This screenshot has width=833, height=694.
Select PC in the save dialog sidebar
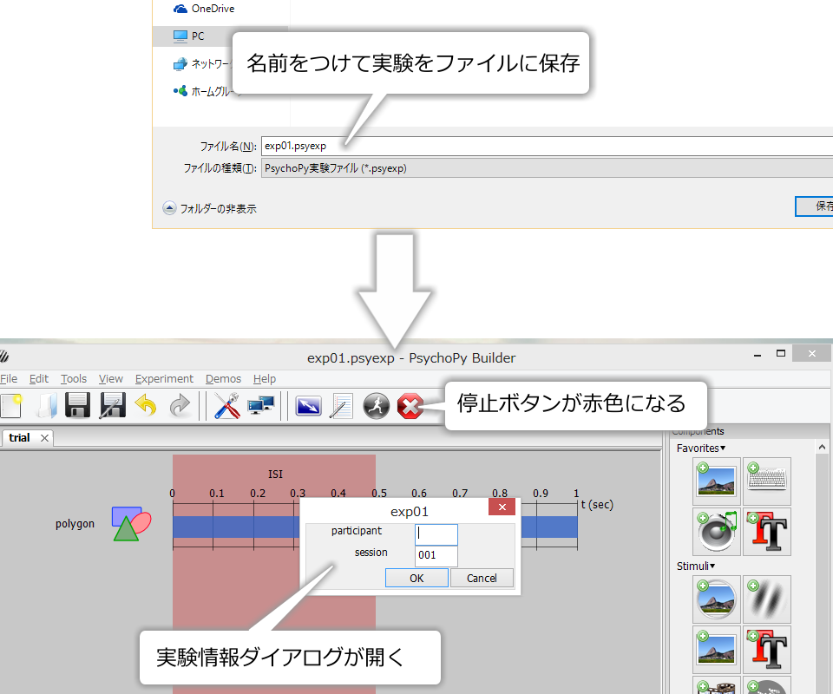click(x=188, y=36)
